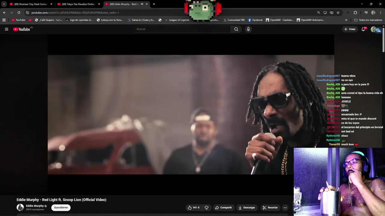Open the League of Legends bookmark
This screenshot has height=216, width=385.
pyautogui.click(x=177, y=20)
